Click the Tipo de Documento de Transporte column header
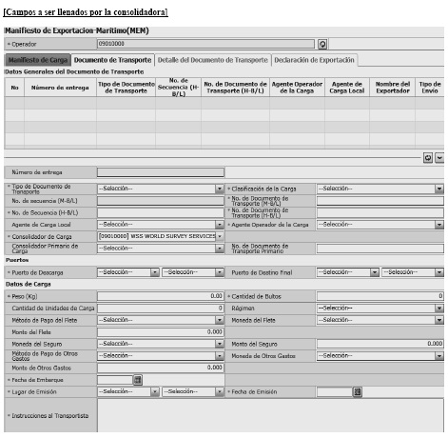Image resolution: width=448 pixels, height=438 pixels. (x=127, y=88)
